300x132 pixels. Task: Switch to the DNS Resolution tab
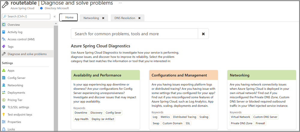click(x=125, y=18)
